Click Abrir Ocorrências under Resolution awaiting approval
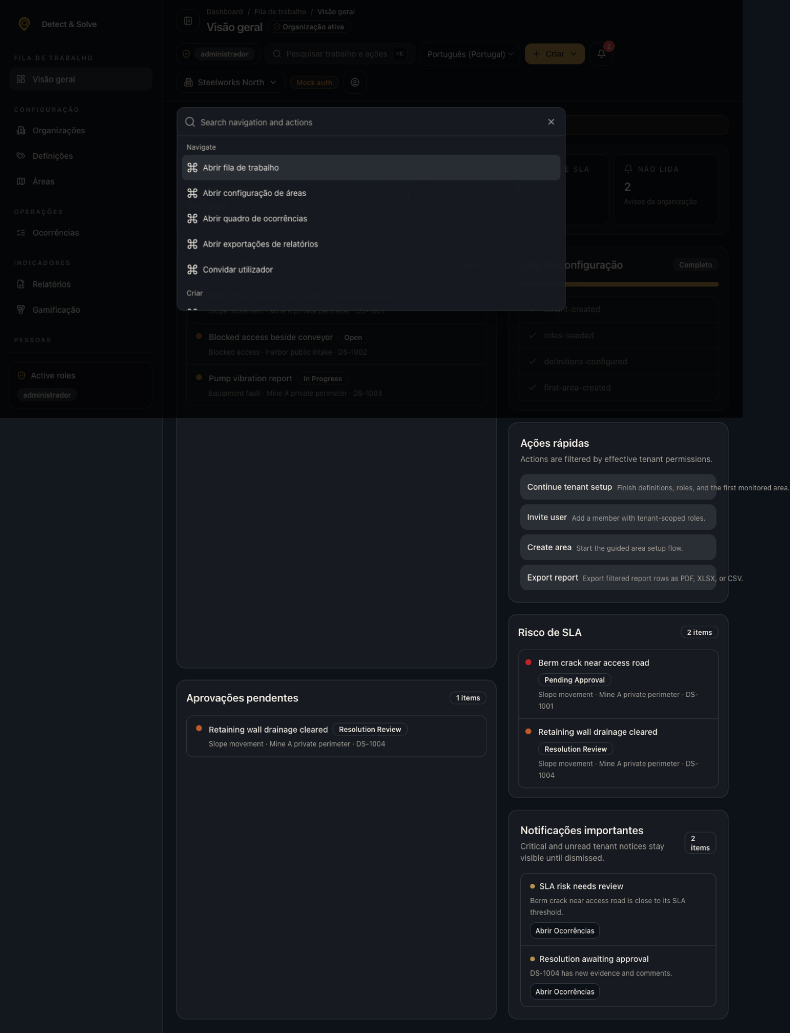This screenshot has height=1033, width=790. pyautogui.click(x=565, y=992)
